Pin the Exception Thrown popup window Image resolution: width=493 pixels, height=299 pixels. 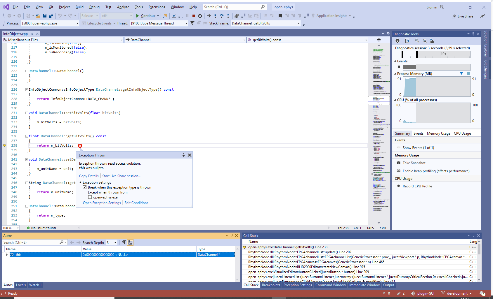184,155
